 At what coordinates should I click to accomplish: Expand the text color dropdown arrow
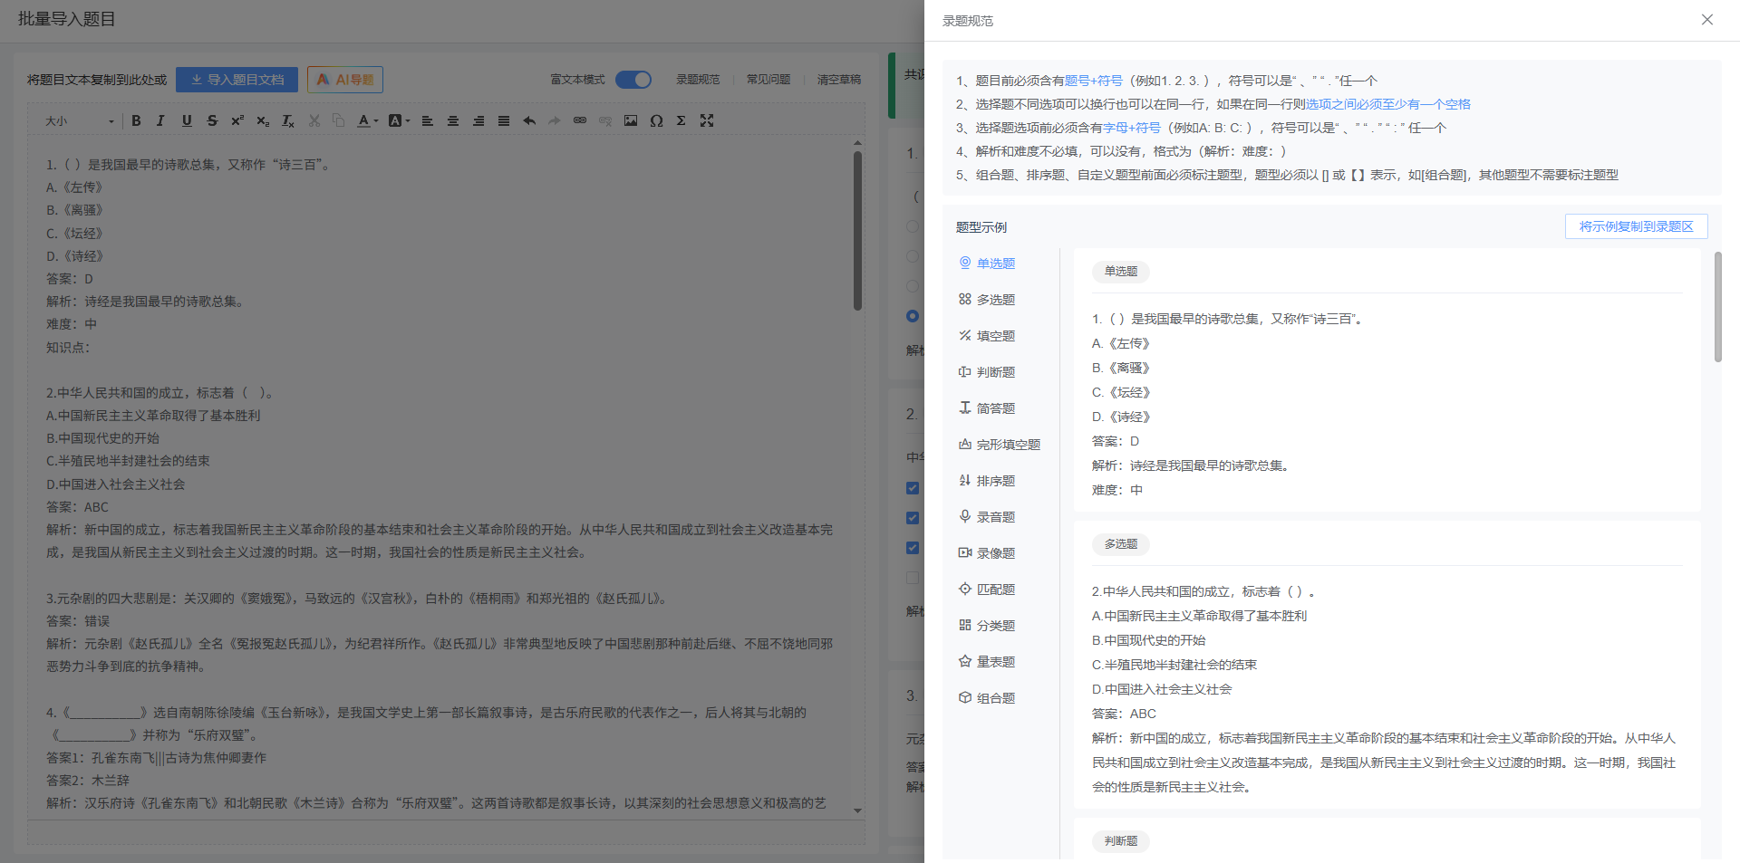click(376, 121)
